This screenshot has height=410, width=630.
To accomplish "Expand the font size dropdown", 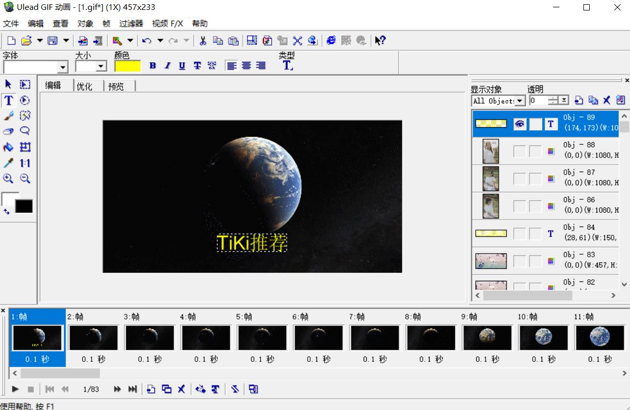I will (102, 66).
